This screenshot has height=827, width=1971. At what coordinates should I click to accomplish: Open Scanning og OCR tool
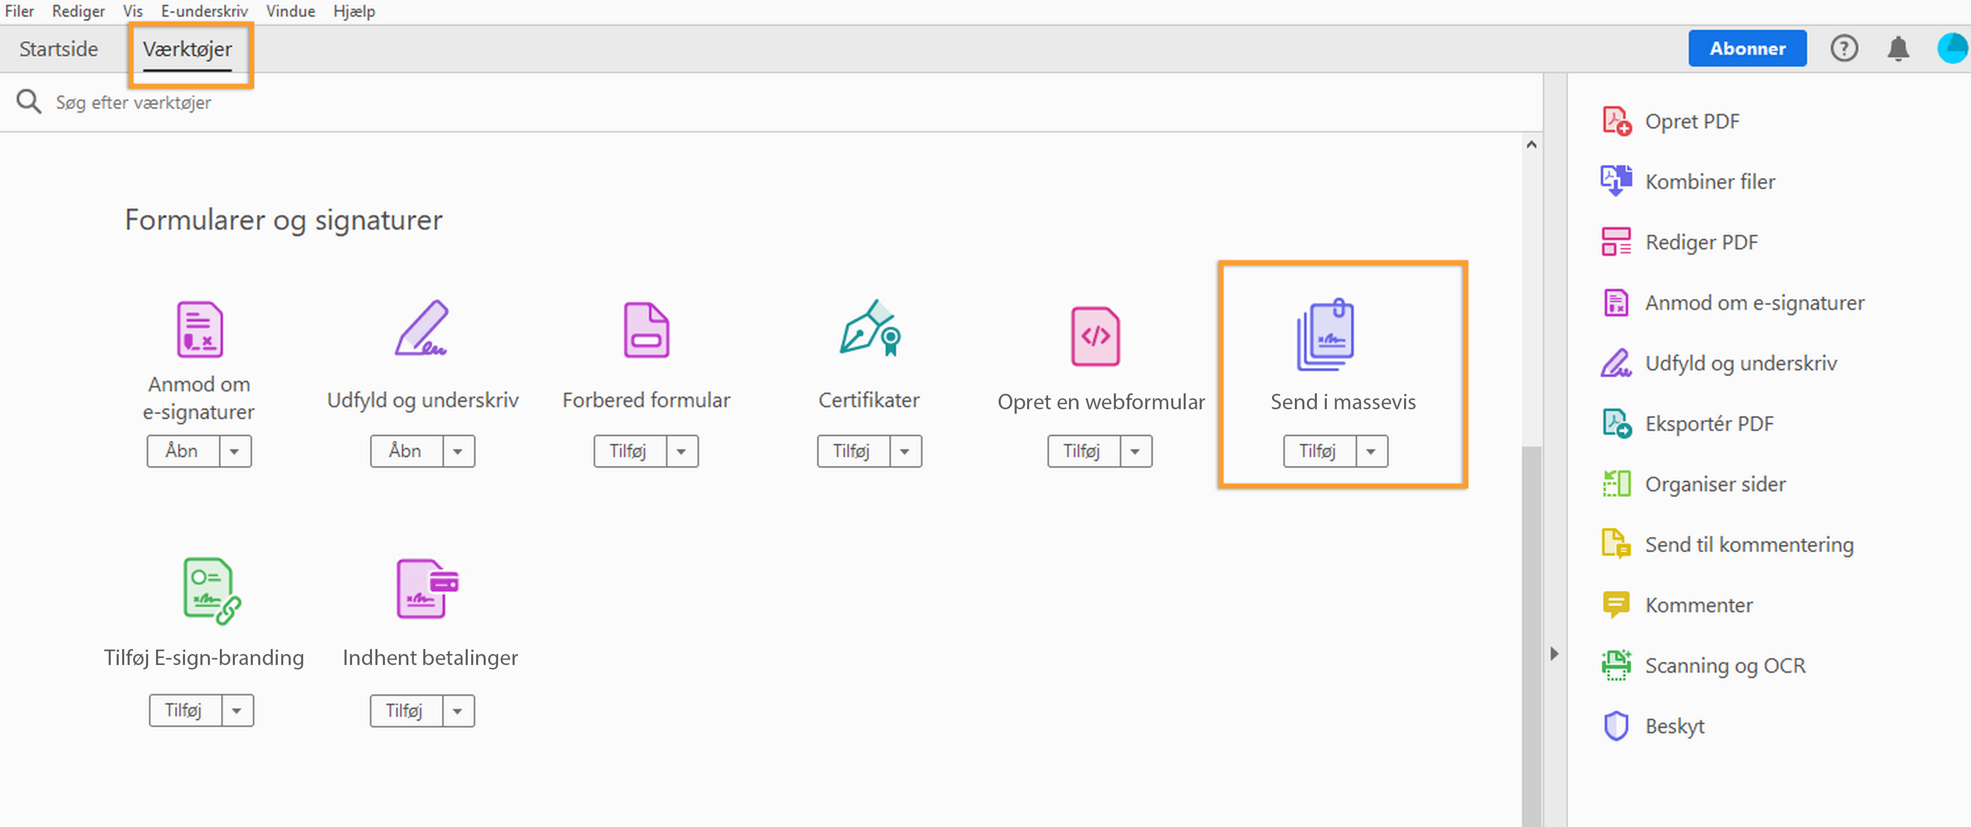pos(1725,665)
